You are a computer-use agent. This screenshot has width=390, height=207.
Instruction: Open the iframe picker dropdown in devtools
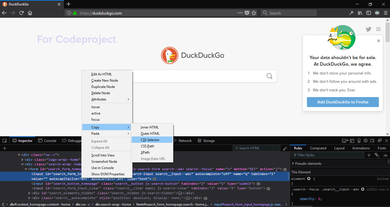pos(345,141)
